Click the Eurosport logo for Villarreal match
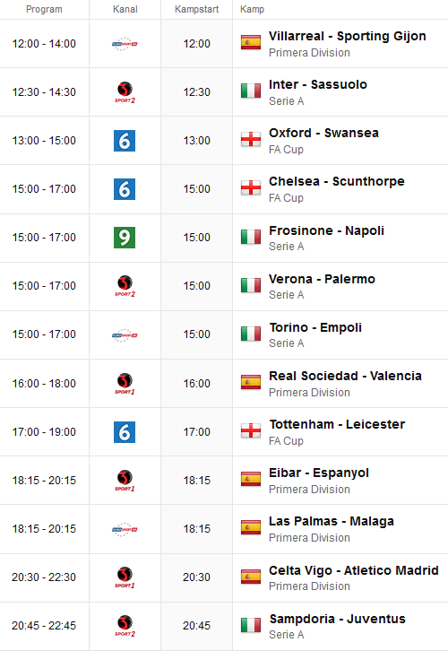The width and height of the screenshot is (448, 651). [125, 44]
